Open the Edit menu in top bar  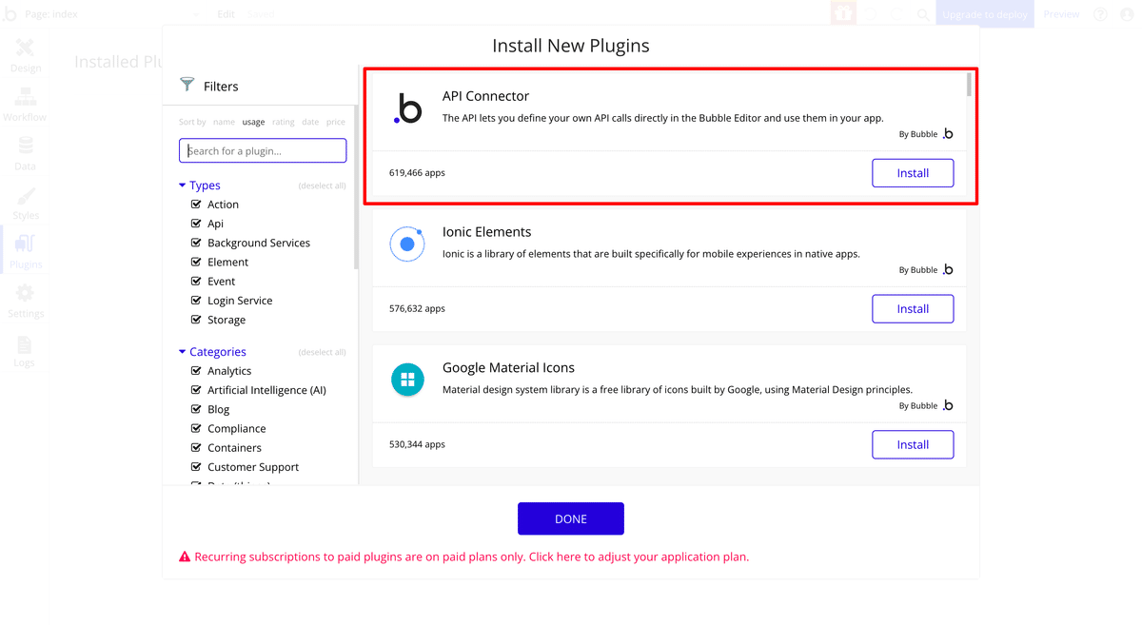point(226,14)
